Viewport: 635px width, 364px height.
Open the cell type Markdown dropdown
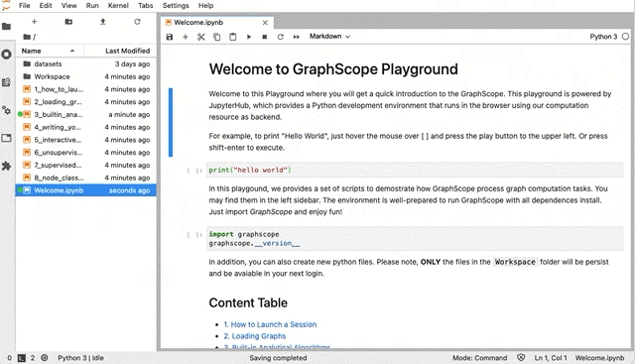[x=329, y=37]
